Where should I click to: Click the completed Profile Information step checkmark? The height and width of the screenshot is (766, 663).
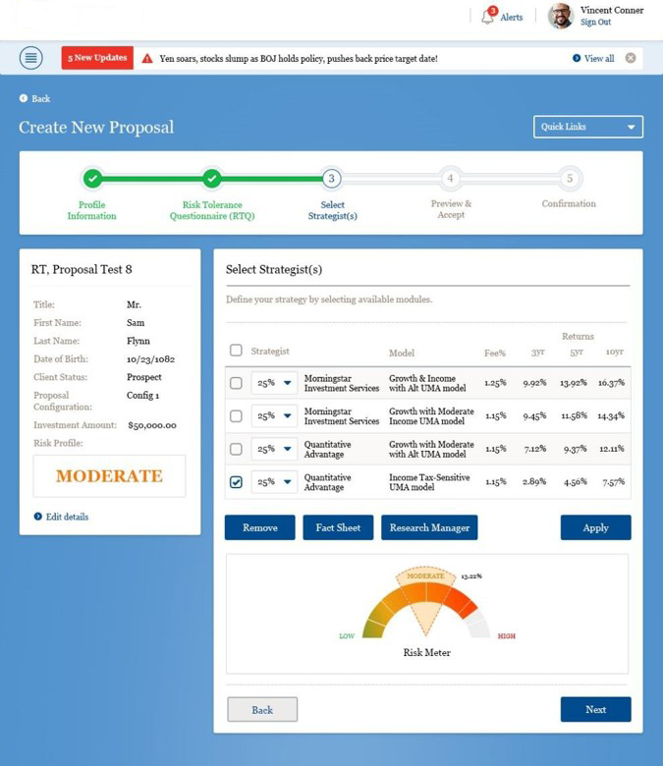click(x=92, y=179)
